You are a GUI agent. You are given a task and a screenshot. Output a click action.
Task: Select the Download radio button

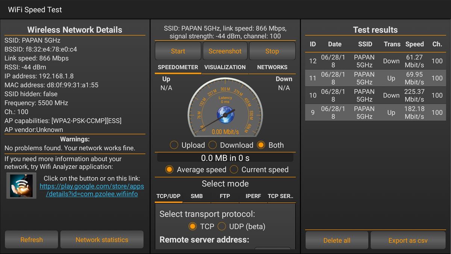213,145
